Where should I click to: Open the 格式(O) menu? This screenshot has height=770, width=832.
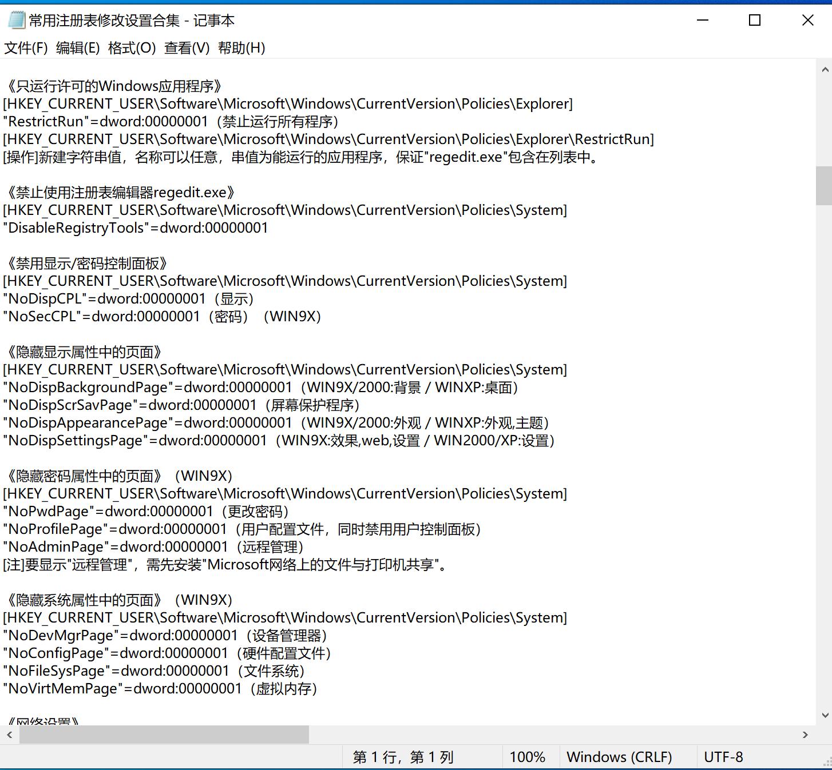pos(130,48)
